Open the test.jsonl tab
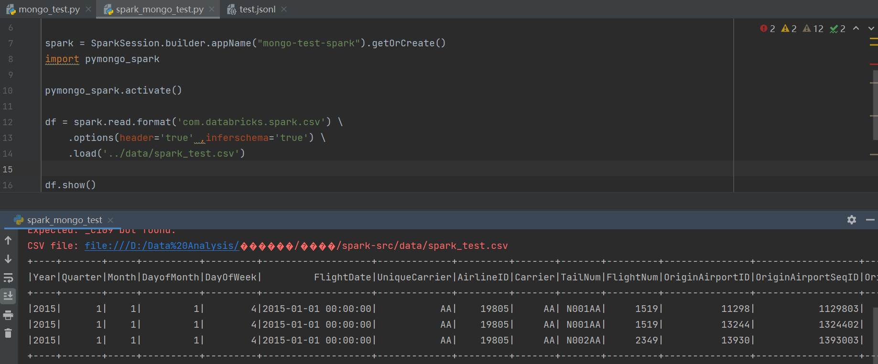This screenshot has height=364, width=878. (257, 10)
